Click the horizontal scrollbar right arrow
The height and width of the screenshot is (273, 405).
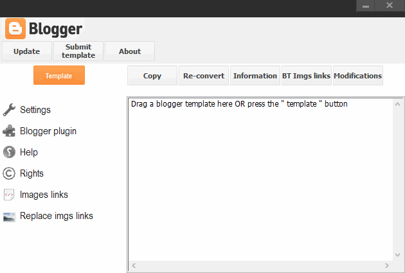386,265
